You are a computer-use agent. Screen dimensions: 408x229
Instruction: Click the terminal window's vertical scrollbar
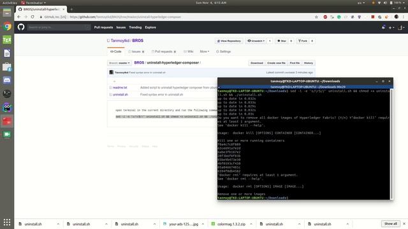coord(391,144)
